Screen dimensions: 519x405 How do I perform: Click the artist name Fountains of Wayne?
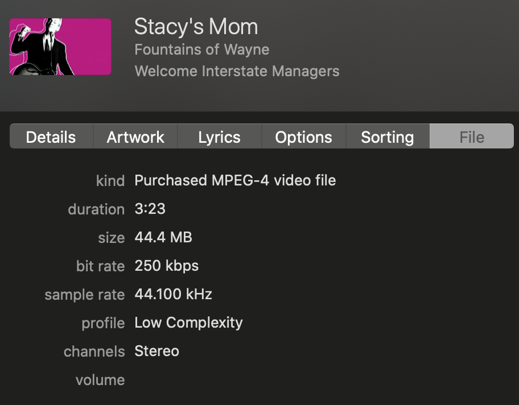coord(202,49)
